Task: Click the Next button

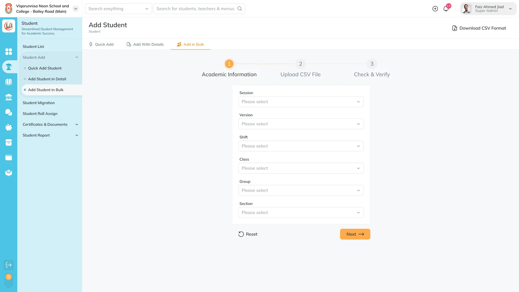Action: (x=355, y=234)
